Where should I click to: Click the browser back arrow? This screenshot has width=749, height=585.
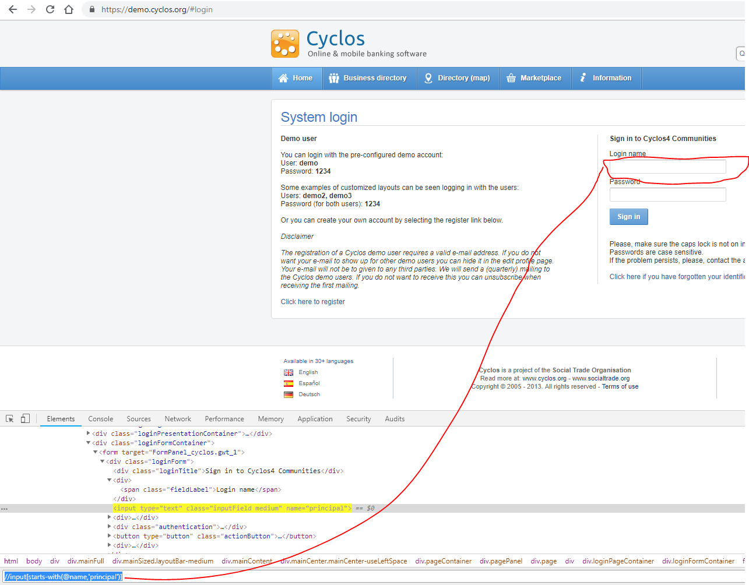click(x=13, y=9)
